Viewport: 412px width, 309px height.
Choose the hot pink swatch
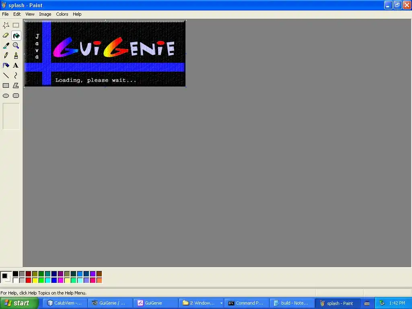pos(93,280)
